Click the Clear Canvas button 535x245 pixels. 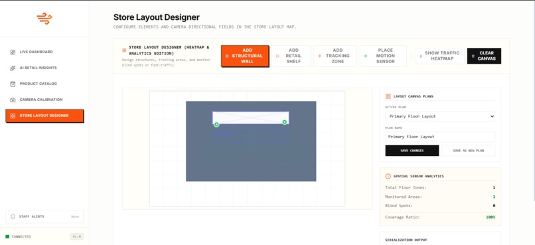[x=484, y=56]
